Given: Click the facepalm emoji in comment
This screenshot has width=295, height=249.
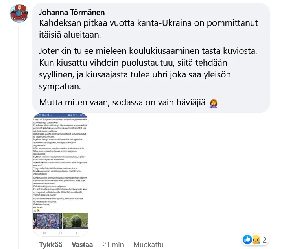Looking at the screenshot, I should (x=213, y=103).
